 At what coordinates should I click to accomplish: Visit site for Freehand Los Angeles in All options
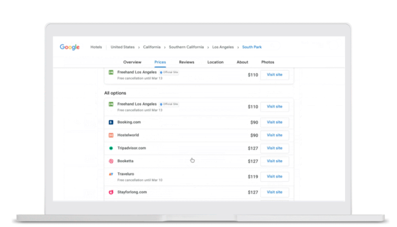(x=275, y=106)
